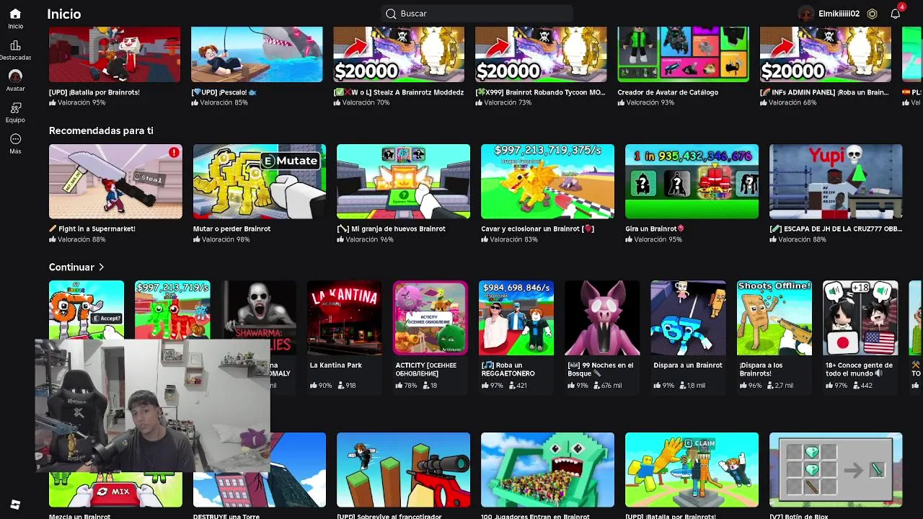
Task: Open Mutar o perder Brainrot thumbnail
Action: pos(260,182)
